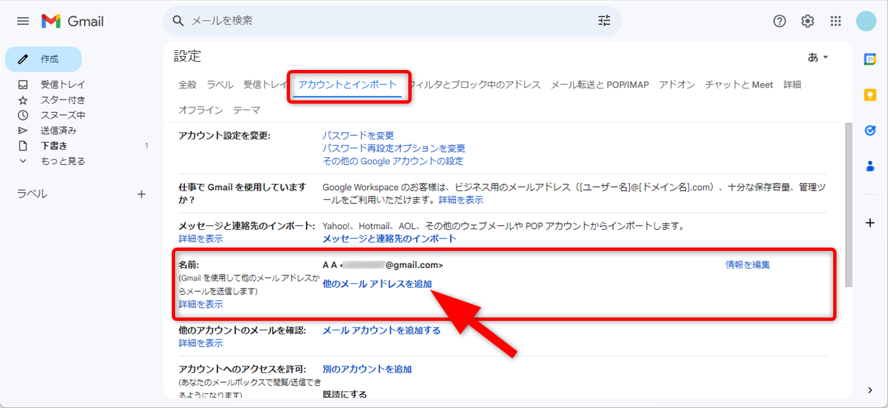Screen dimensions: 888x408
Task: Open Google Tasks in side panel
Action: click(x=870, y=131)
